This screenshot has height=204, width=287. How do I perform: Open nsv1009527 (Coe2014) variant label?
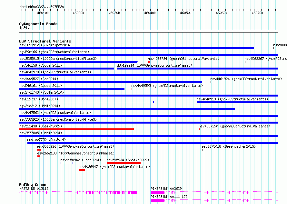[x=39, y=79]
